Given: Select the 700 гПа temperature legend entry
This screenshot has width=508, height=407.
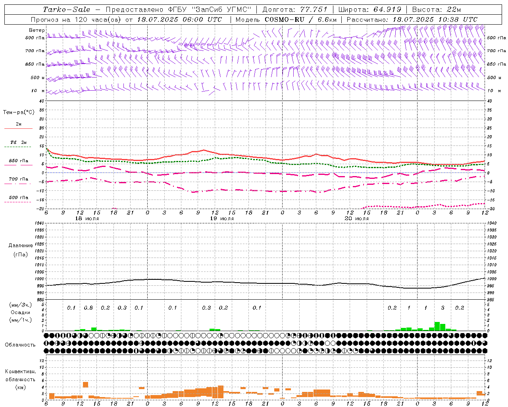Looking at the screenshot, I should pos(18,179).
